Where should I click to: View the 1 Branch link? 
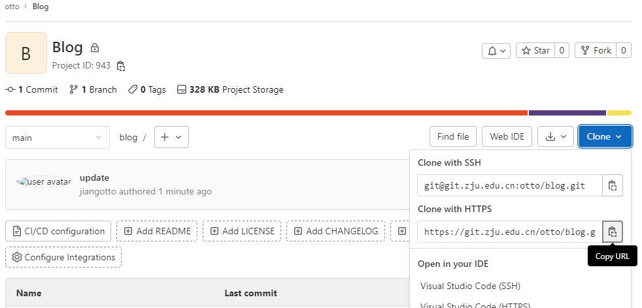point(93,89)
